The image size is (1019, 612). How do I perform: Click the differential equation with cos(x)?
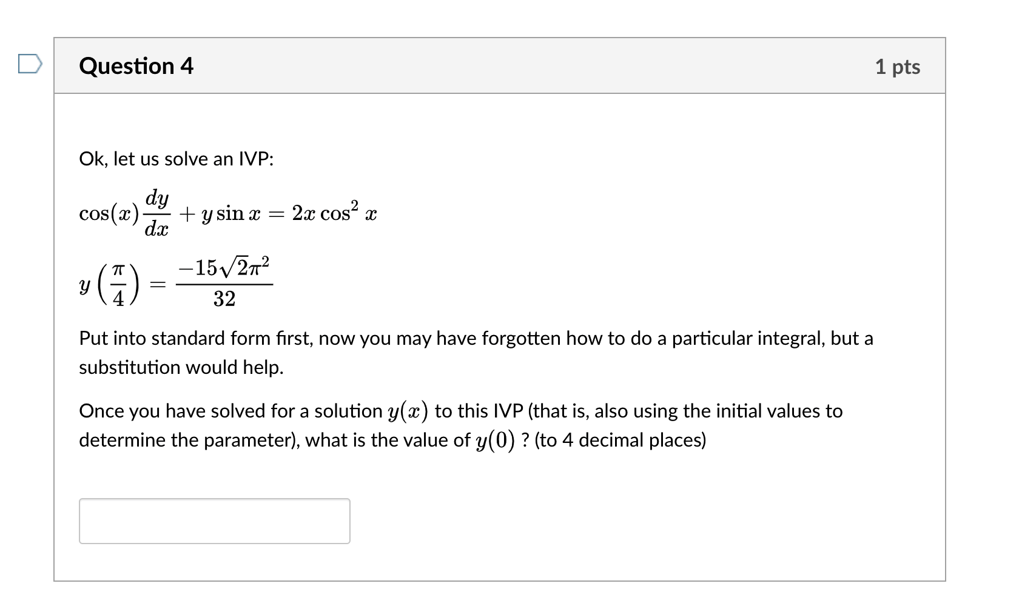click(227, 213)
